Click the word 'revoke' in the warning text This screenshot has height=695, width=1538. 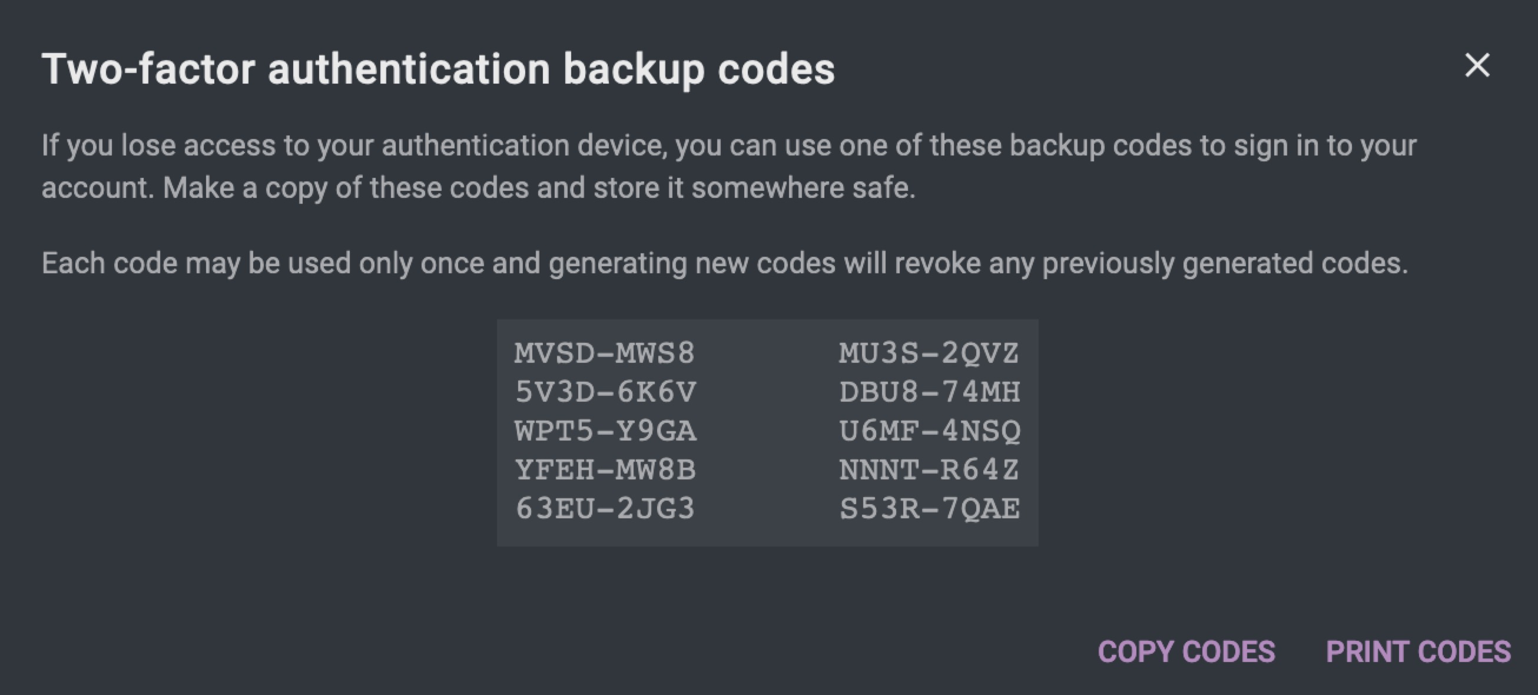[x=937, y=263]
